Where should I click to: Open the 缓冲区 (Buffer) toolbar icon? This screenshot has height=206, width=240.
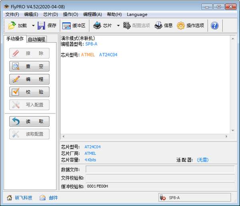pyautogui.click(x=66, y=26)
